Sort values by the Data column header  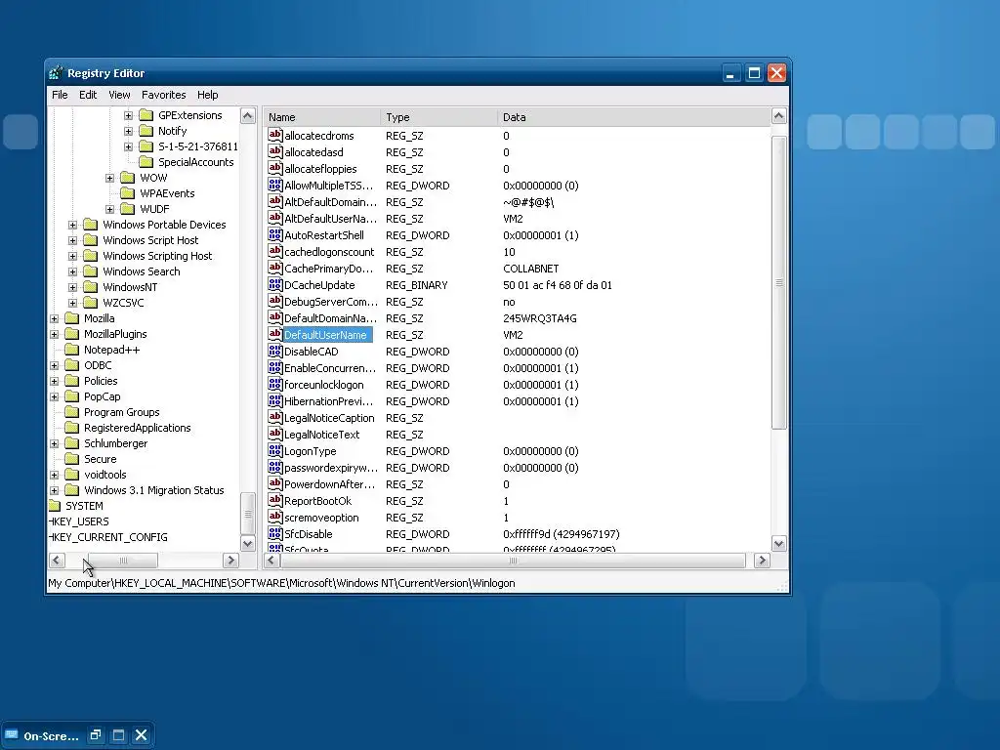pyautogui.click(x=633, y=117)
